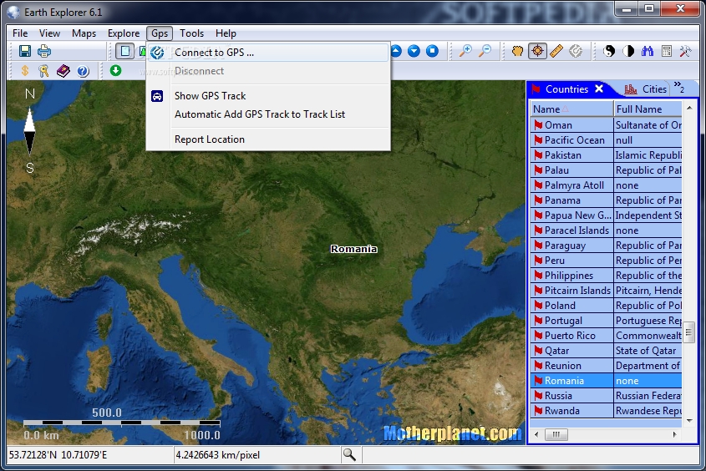Screen dimensions: 706x471
Task: Close the Countries tab with X
Action: coord(599,89)
